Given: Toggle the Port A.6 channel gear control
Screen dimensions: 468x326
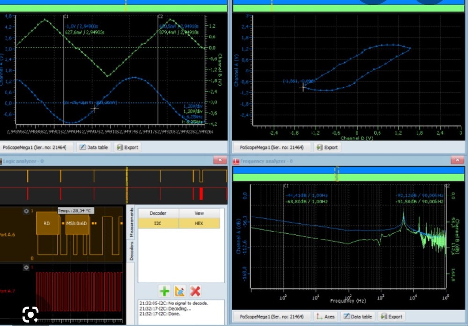Looking at the screenshot, I should (x=27, y=211).
